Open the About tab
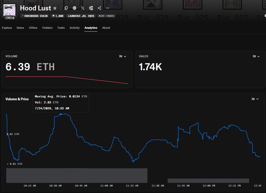Screen dimensions: 266x193 pos(106,28)
